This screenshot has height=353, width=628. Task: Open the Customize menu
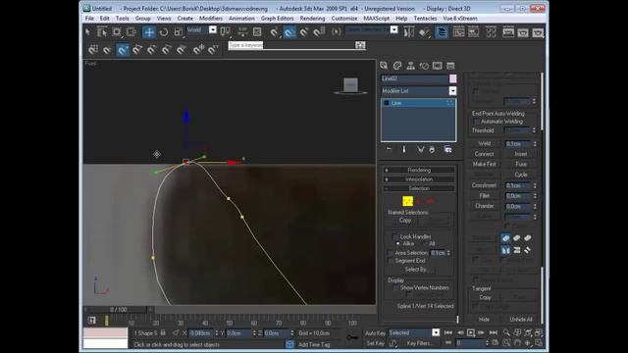click(x=344, y=19)
